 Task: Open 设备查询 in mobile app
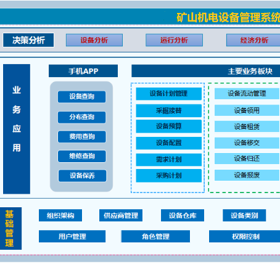point(81,97)
